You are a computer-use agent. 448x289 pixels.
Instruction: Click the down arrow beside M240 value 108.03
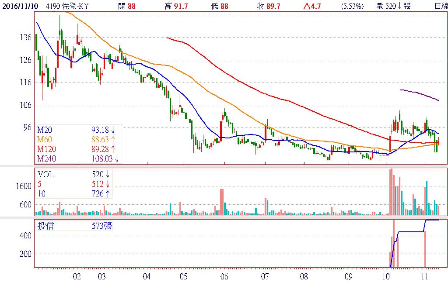click(117, 158)
